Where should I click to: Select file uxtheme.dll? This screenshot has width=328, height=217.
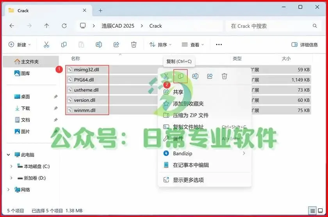point(86,90)
